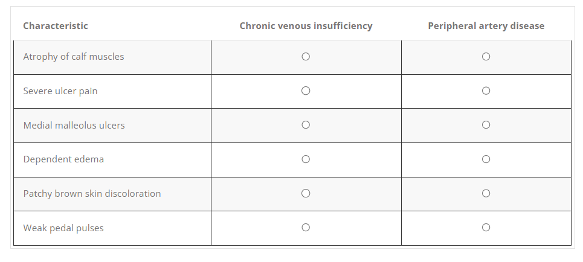Click the Dependent edema row label
The height and width of the screenshot is (262, 583).
(x=63, y=160)
